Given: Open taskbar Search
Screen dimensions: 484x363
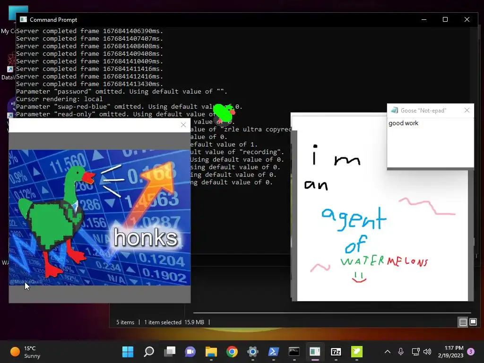Looking at the screenshot, I should (149, 352).
